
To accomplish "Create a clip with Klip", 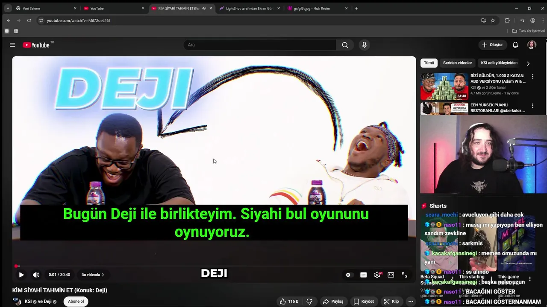I will (x=391, y=301).
